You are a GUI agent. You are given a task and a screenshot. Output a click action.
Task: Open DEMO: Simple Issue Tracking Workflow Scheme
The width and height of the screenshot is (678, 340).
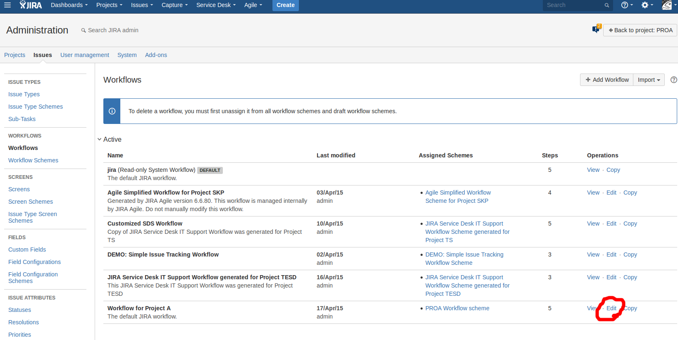pyautogui.click(x=464, y=259)
